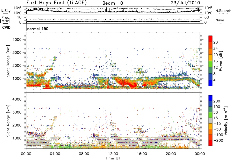Viewport: 231px width, 160px height.
Task: Click the dark green 8–12 dB power colorbar segment
Action: tap(210, 70)
